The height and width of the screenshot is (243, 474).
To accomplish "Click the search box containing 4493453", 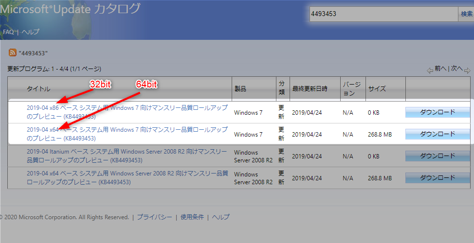I will click(x=384, y=14).
